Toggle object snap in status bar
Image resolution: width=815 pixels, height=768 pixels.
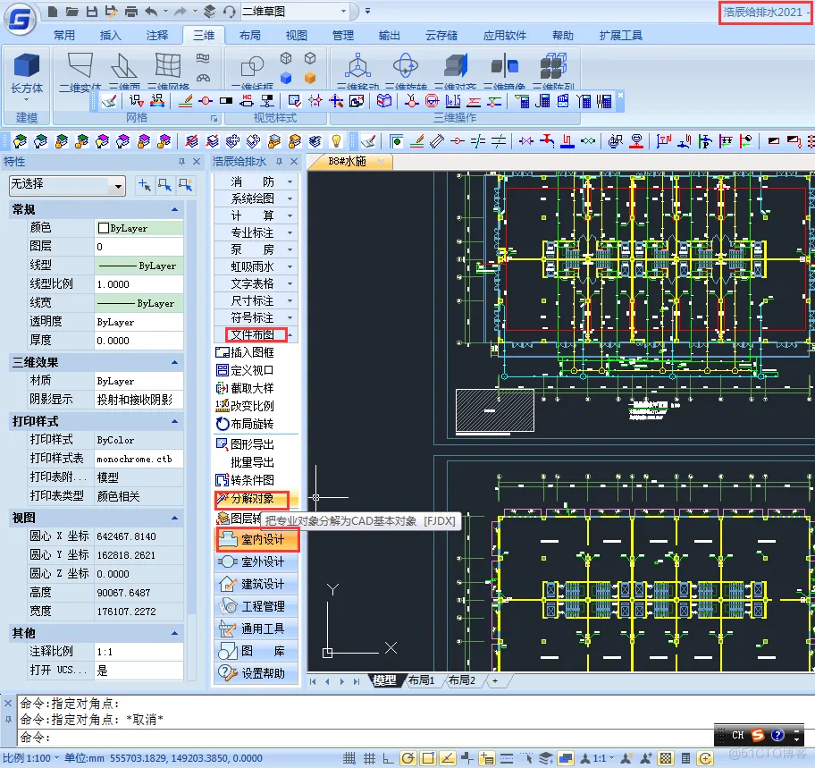[x=428, y=758]
